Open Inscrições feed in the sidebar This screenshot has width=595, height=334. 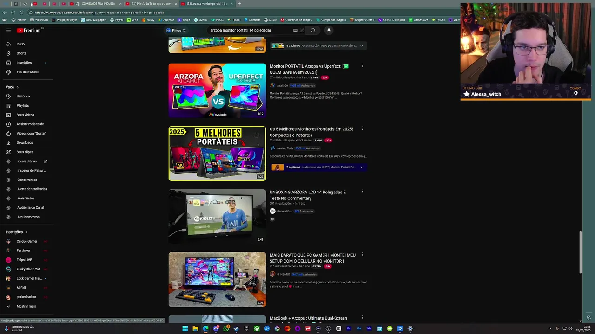24,63
